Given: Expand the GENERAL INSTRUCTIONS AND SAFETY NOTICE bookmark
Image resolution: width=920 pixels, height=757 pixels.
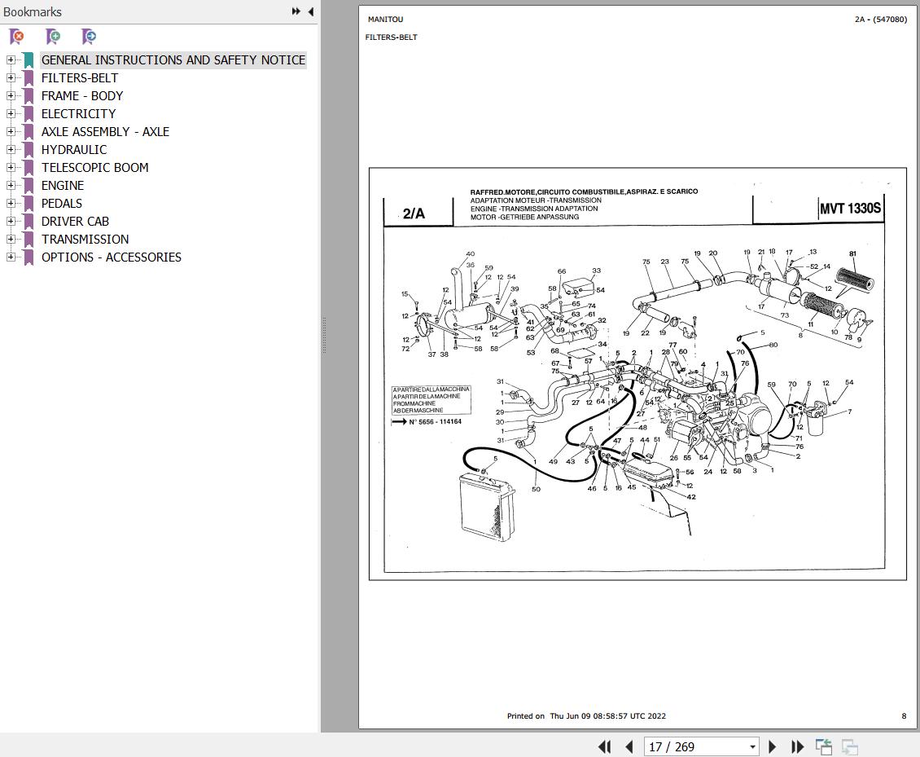Looking at the screenshot, I should pos(11,60).
